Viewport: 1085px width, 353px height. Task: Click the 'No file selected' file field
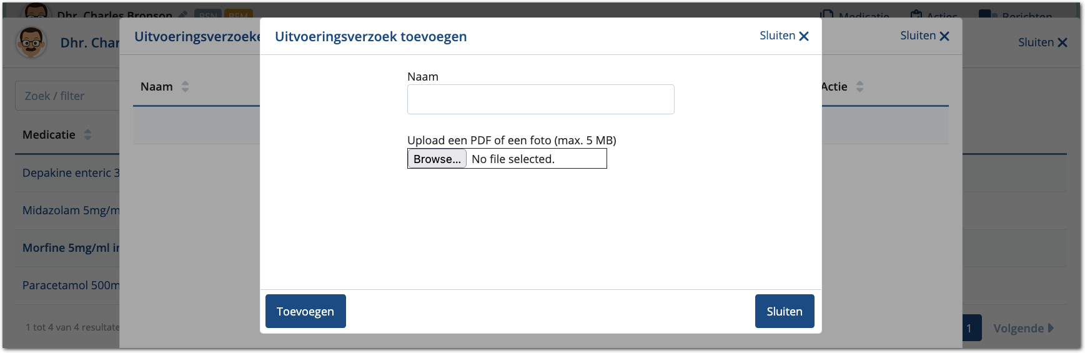tap(536, 159)
